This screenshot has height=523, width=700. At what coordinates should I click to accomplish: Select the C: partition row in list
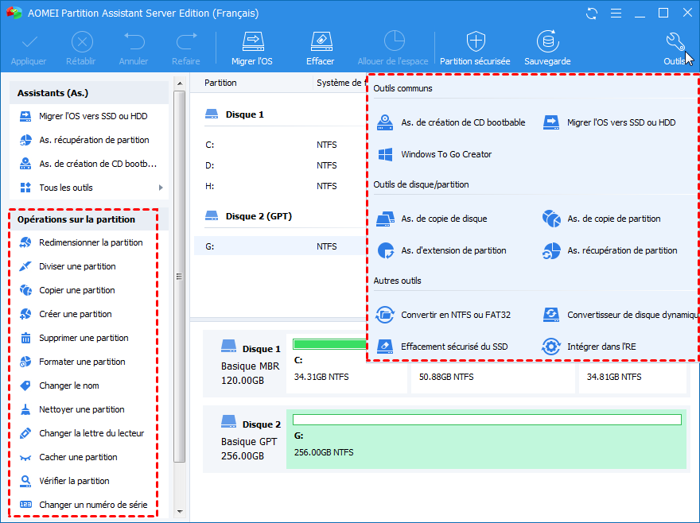[280, 145]
